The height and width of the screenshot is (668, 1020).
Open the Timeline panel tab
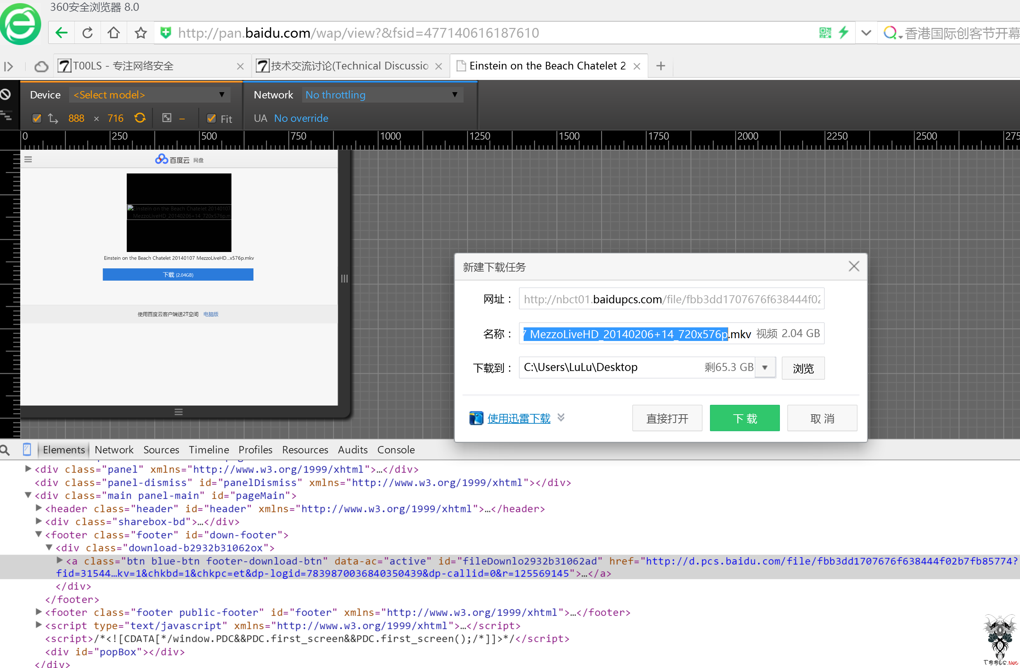click(209, 450)
